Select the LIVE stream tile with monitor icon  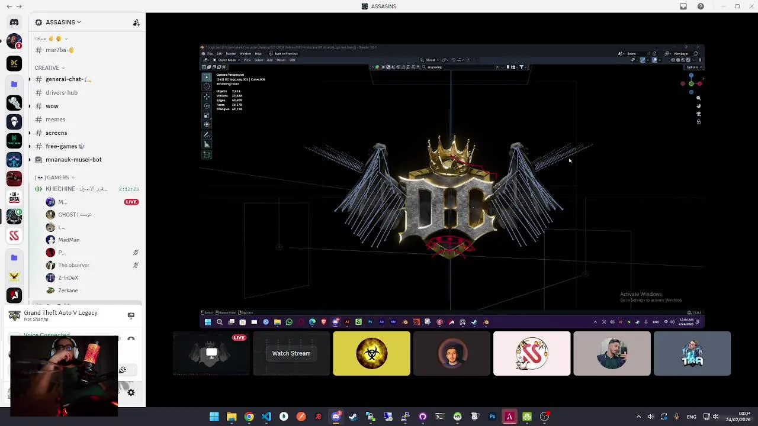[x=211, y=353]
